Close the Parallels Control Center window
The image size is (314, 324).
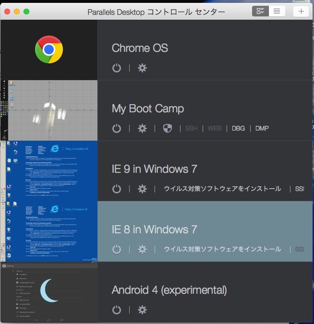click(7, 12)
